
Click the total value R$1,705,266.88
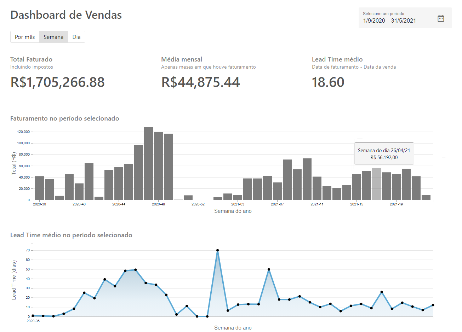58,82
